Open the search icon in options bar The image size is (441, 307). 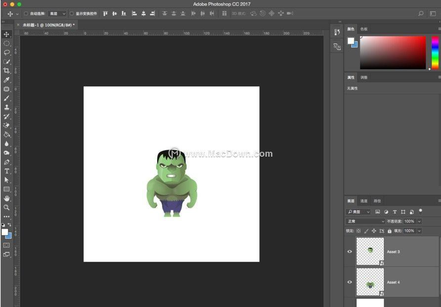(421, 13)
